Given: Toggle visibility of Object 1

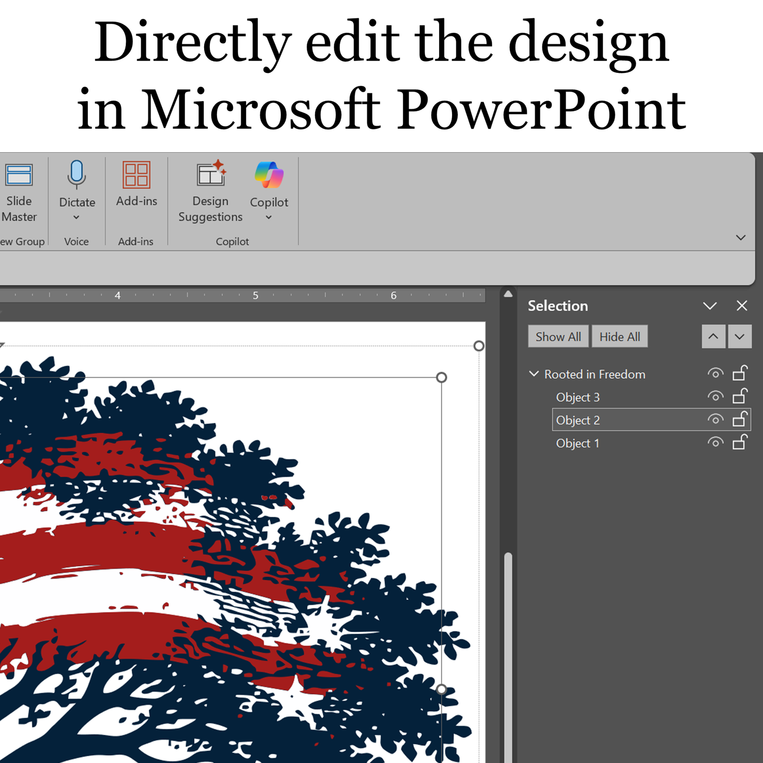Looking at the screenshot, I should [715, 442].
